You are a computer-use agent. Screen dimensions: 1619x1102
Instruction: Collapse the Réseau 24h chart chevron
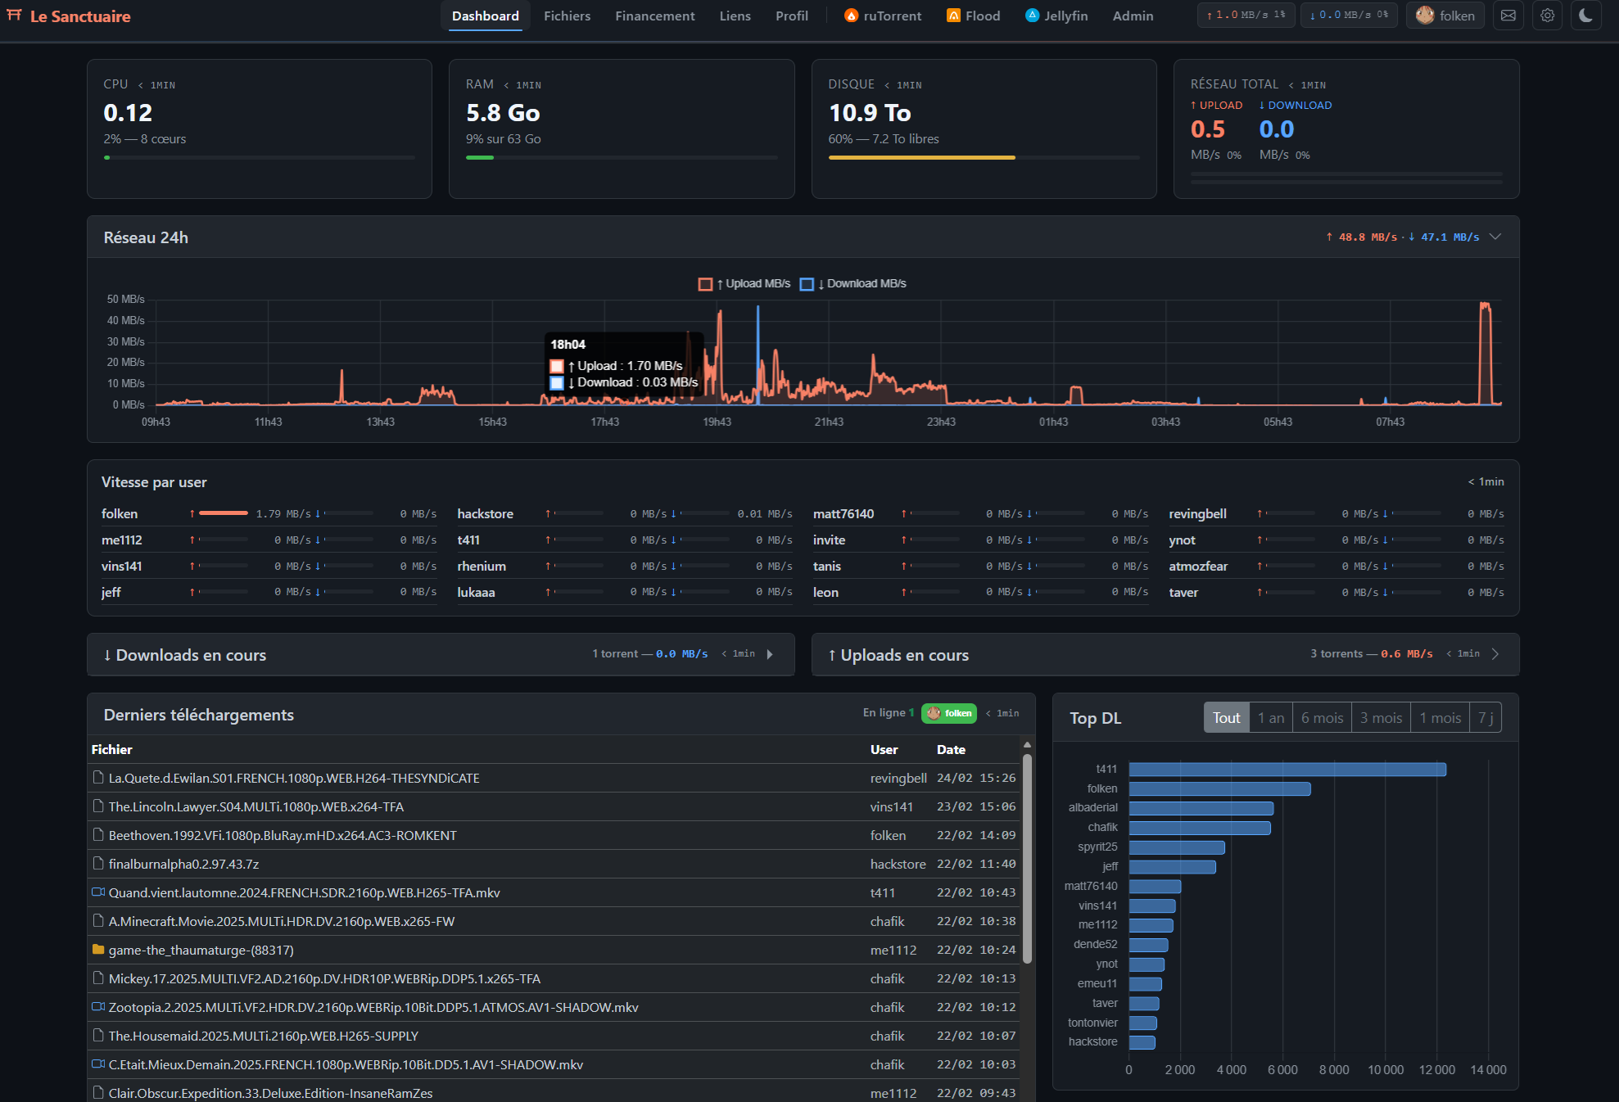tap(1495, 237)
